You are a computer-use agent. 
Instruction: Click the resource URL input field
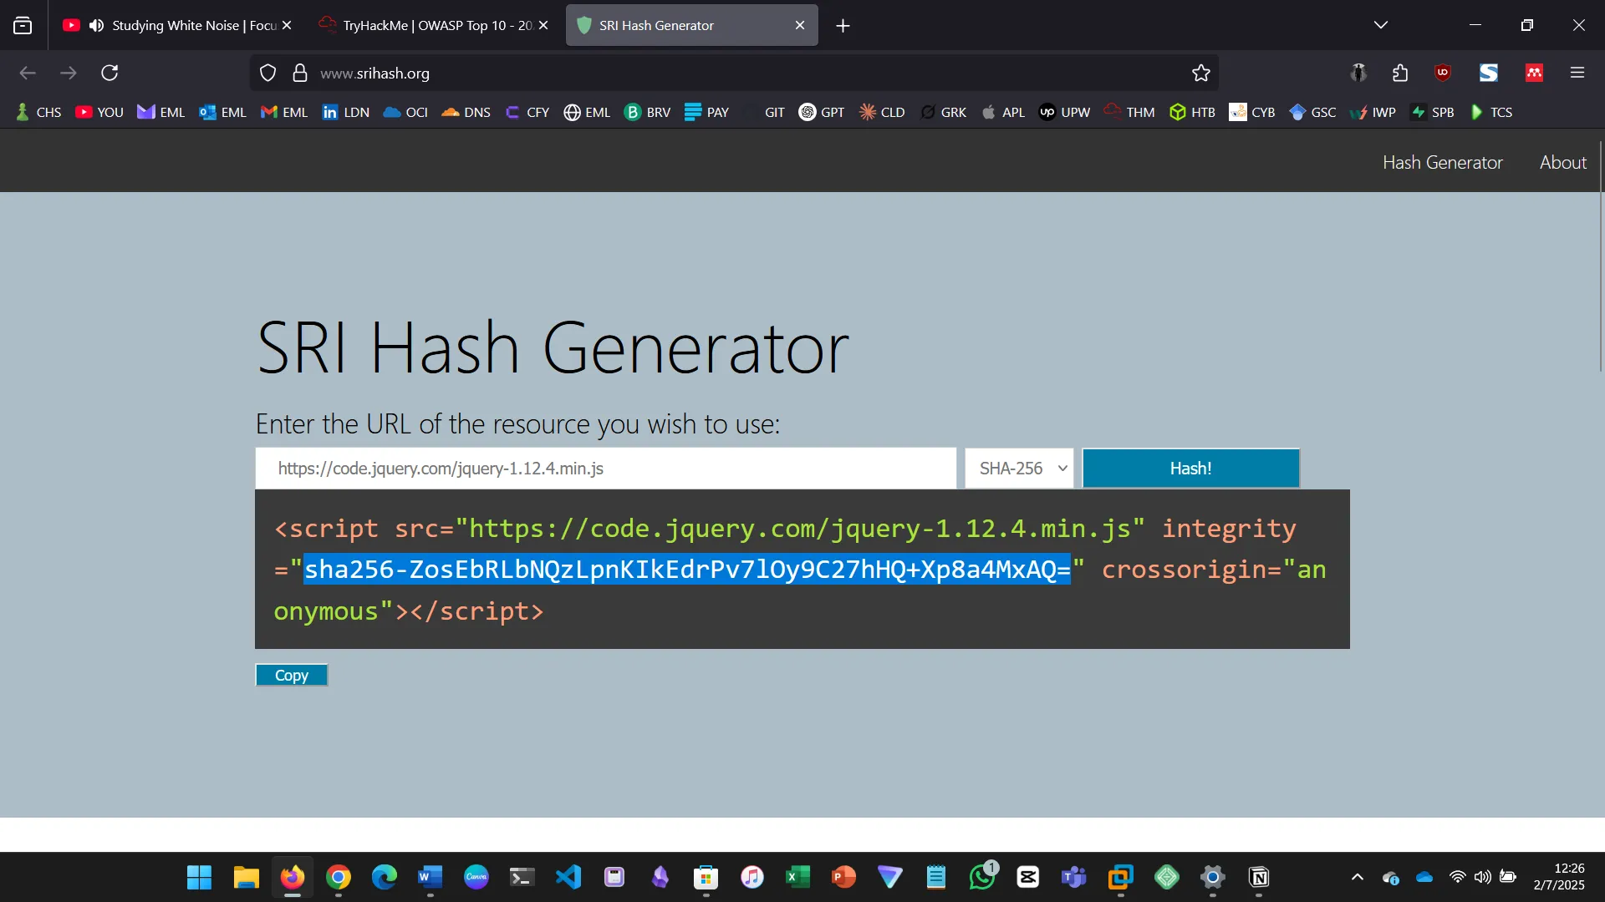tap(605, 469)
